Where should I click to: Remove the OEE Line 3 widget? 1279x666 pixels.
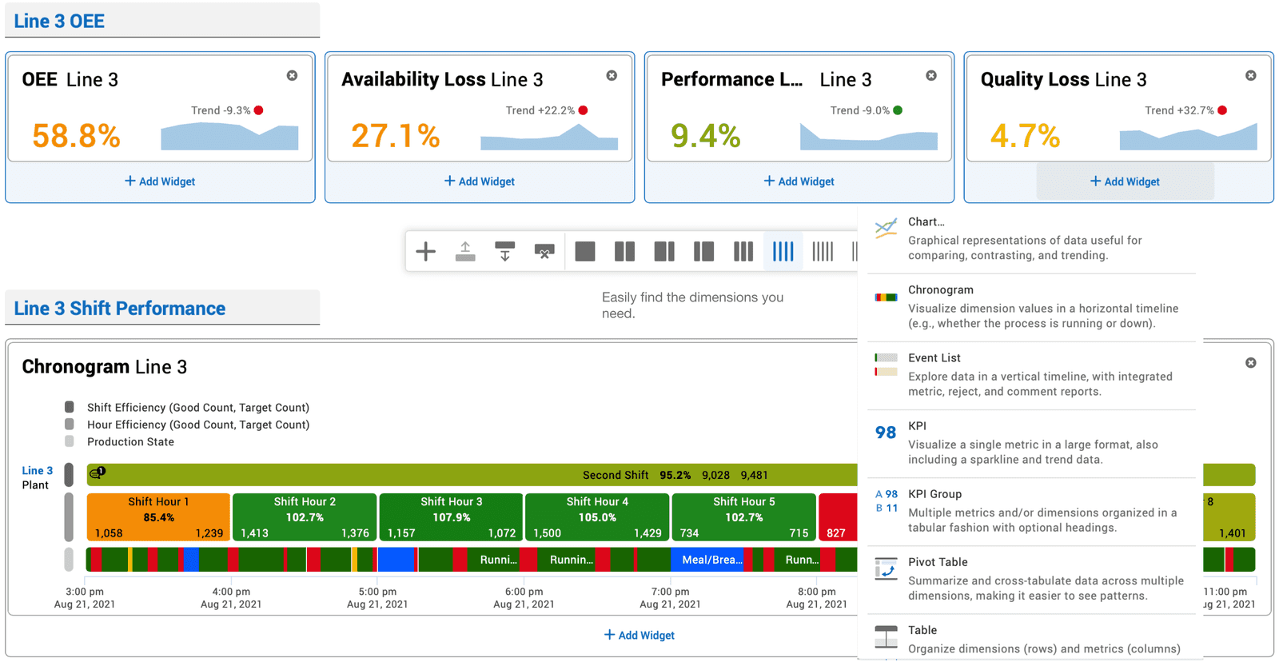tap(292, 75)
